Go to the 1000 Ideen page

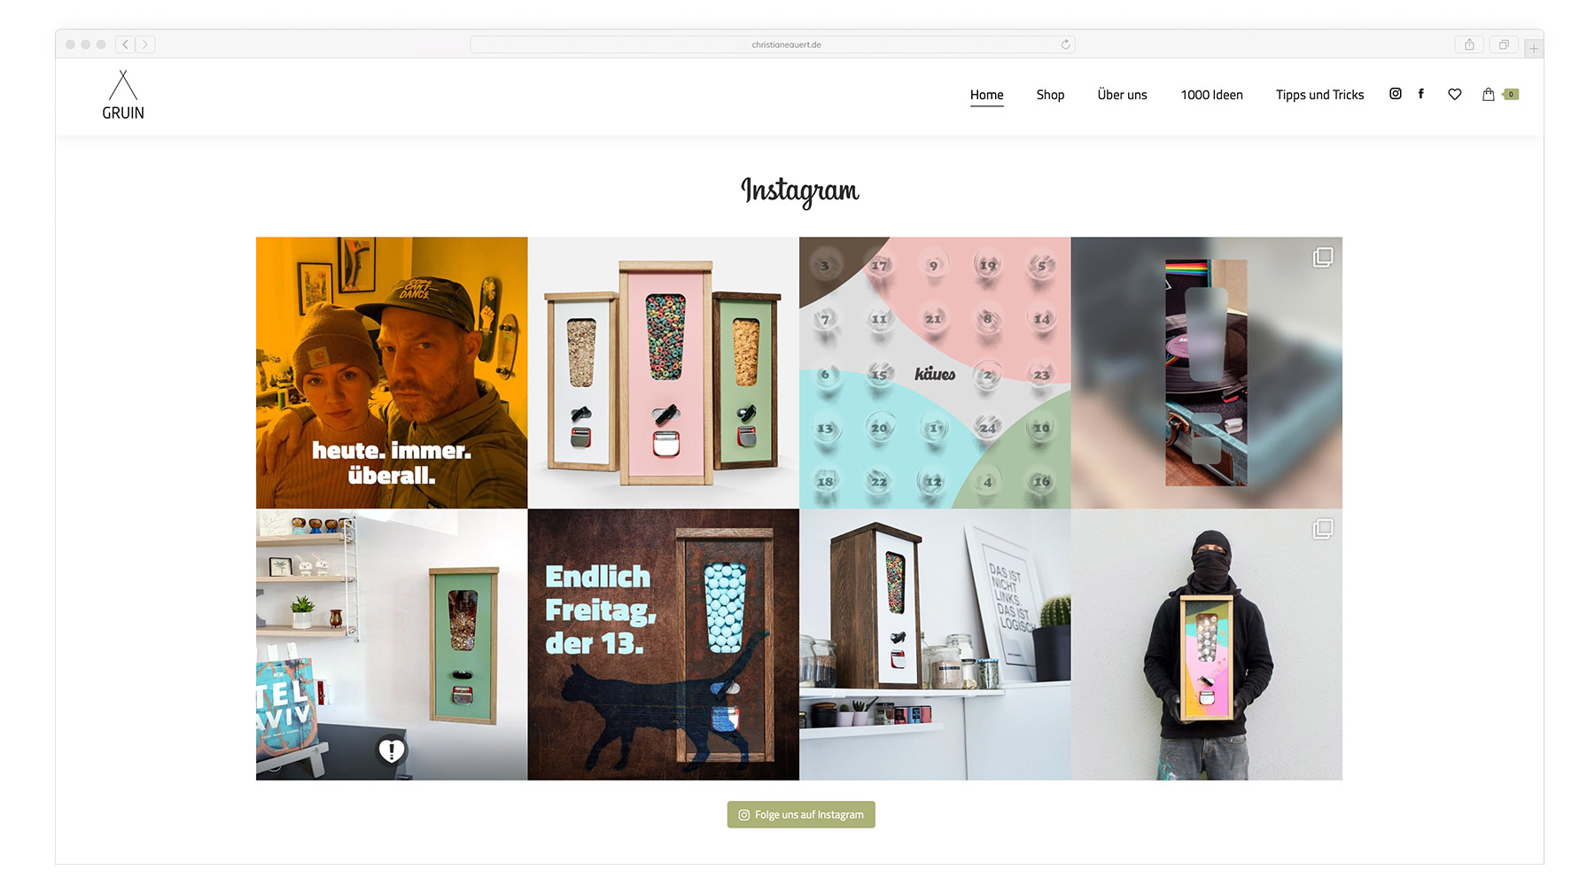tap(1212, 95)
